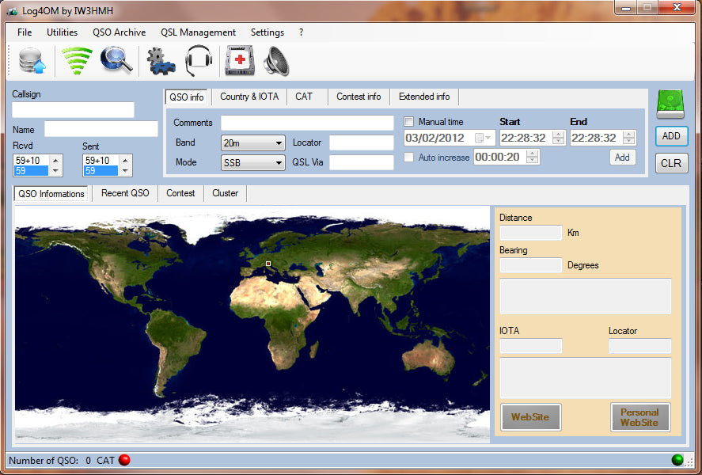Click the WebSite button
702x475 pixels.
tap(530, 417)
